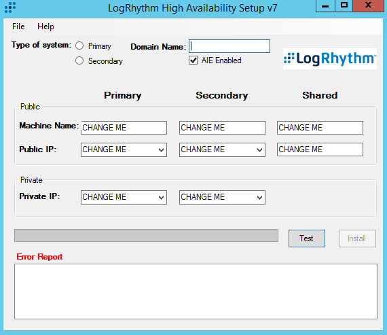Maximize the setup window
387x335 pixels.
point(344,5)
